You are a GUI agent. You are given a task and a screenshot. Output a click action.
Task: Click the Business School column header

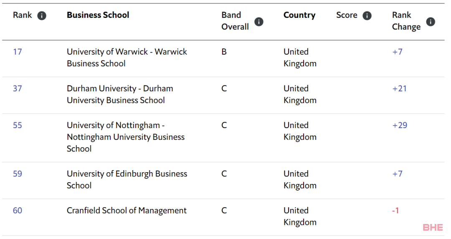click(98, 15)
